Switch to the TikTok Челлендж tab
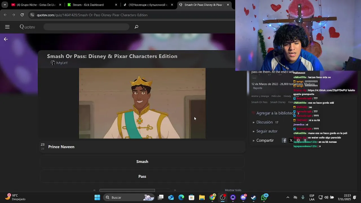 [x=148, y=5]
